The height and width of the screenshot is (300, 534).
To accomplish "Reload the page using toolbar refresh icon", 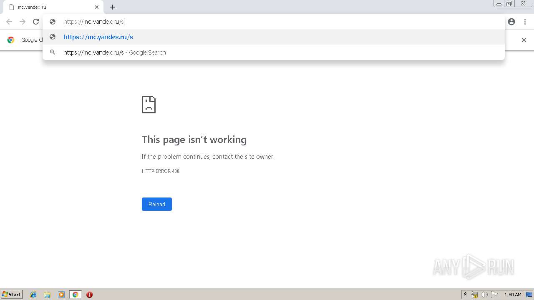I will coord(36,22).
